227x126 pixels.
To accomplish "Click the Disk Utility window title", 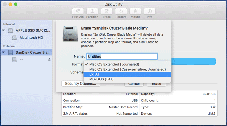I will (113, 4).
